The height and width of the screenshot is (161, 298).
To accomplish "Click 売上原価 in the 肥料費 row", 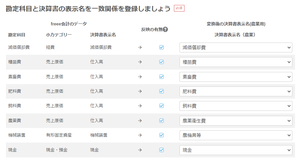I will (x=54, y=91).
